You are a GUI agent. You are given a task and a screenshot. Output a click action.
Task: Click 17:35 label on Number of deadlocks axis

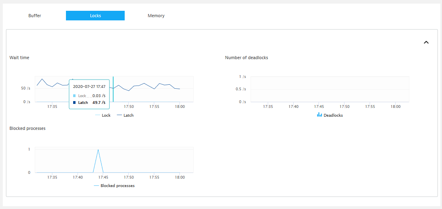click(x=268, y=107)
